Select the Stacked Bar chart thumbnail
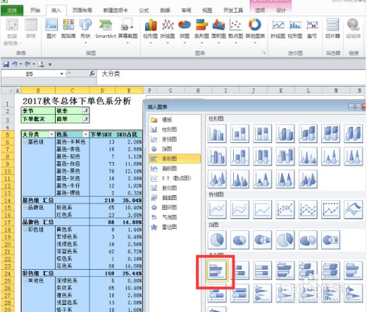This screenshot has height=312, width=367. click(240, 270)
